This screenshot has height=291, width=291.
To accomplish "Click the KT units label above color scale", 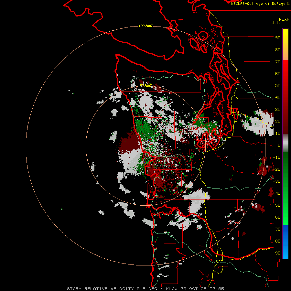I will [x=276, y=22].
